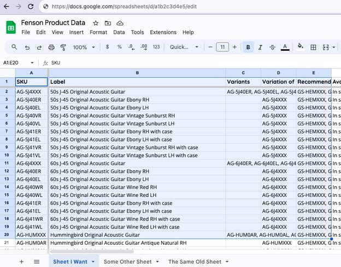Open the Extensions menu

[163, 32]
